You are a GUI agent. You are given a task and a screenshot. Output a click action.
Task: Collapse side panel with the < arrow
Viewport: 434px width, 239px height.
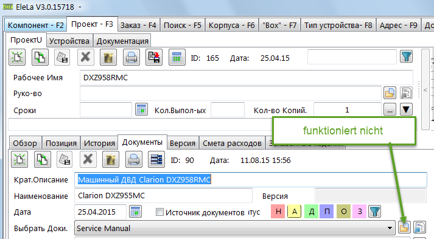pos(425,90)
